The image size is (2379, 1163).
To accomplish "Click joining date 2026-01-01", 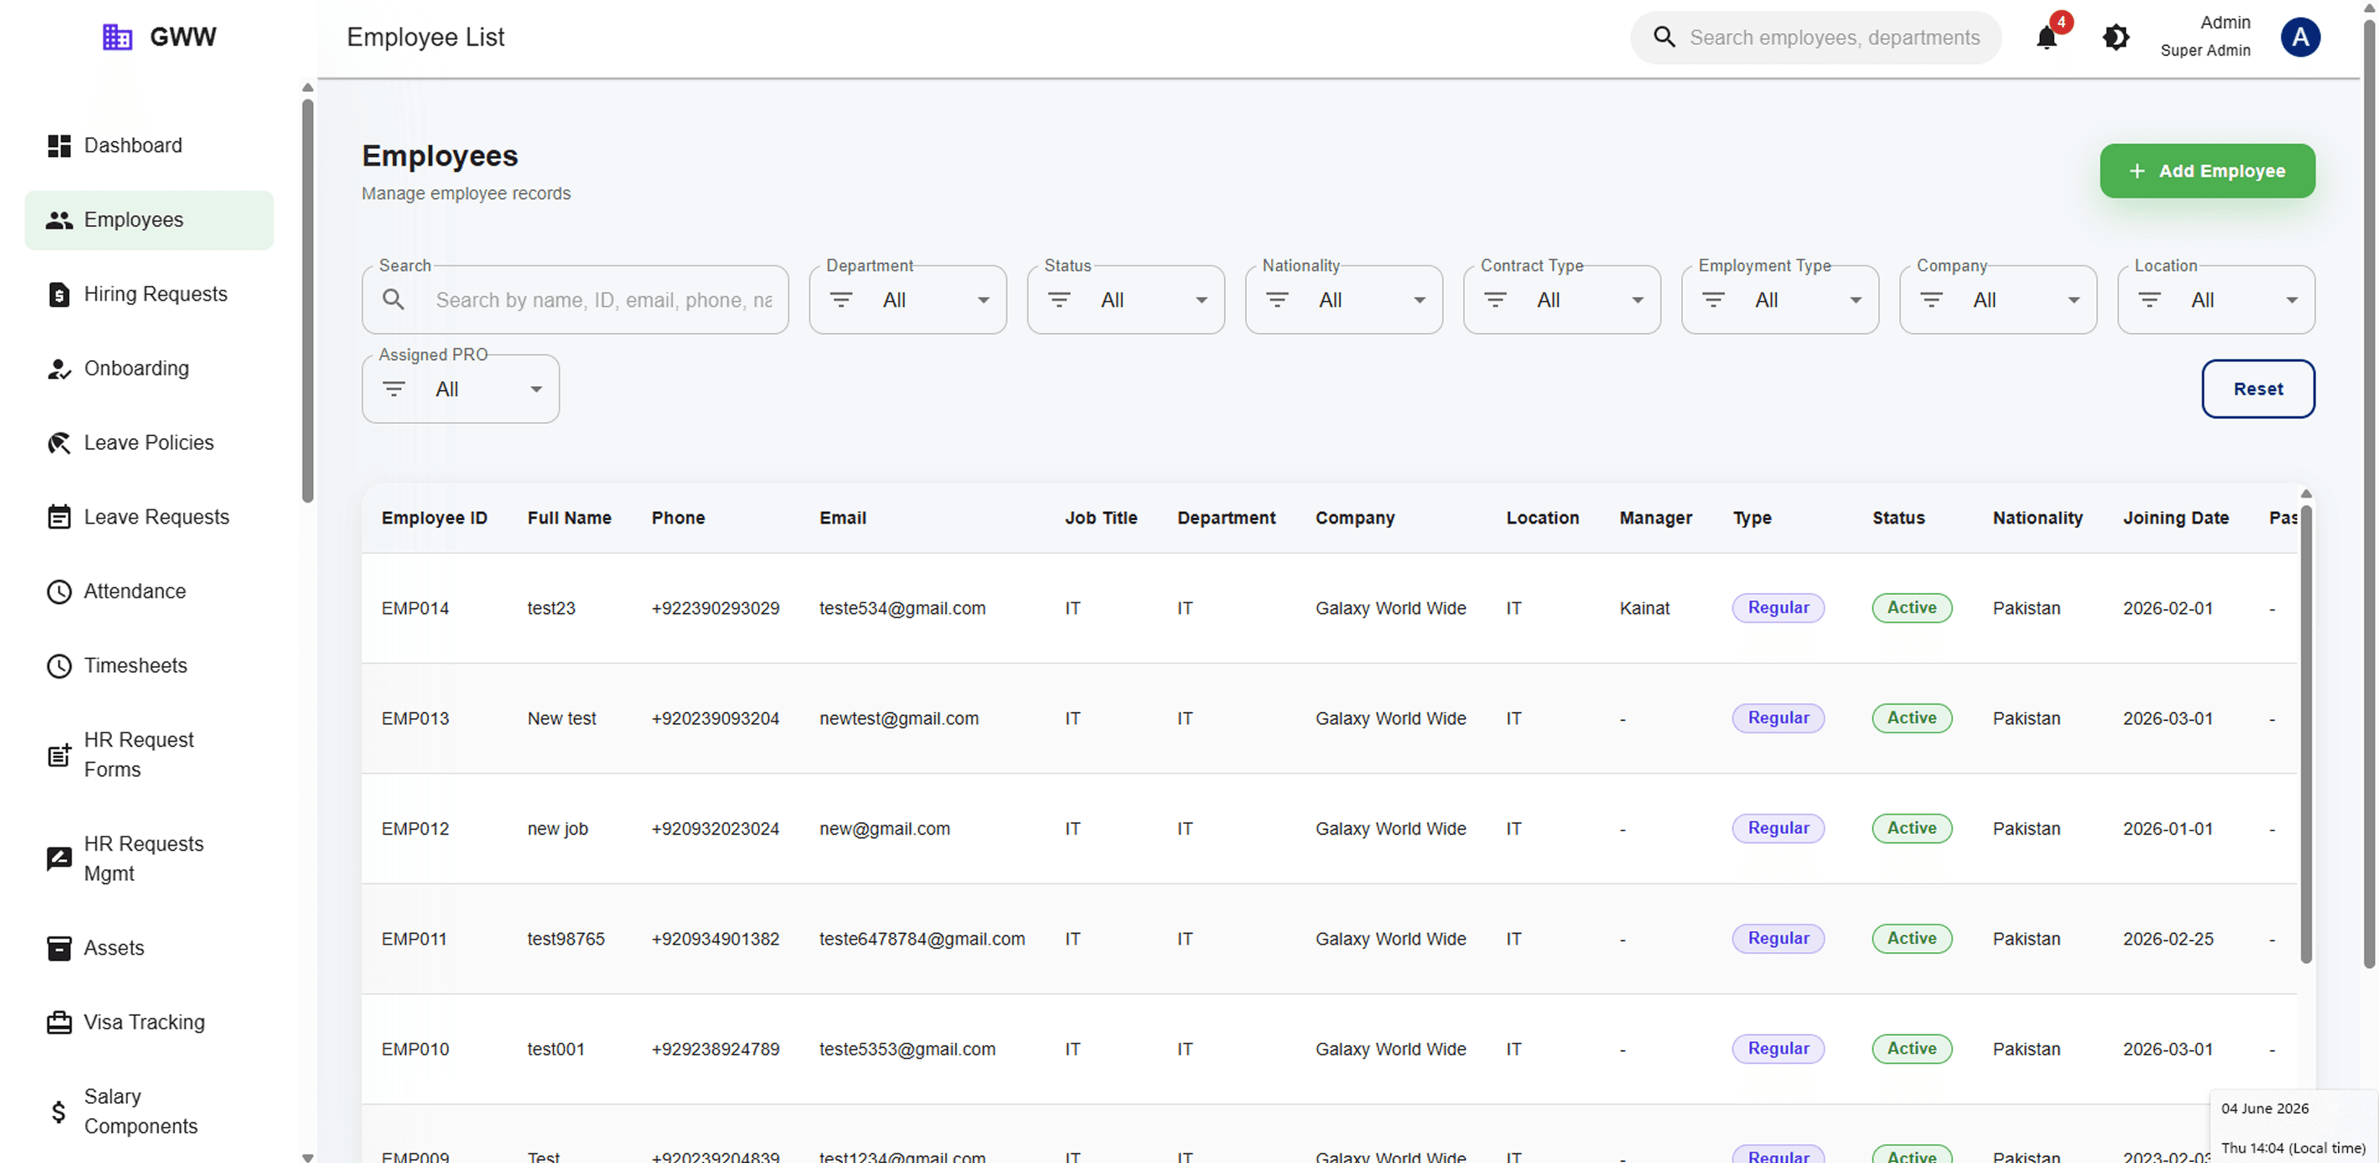I will point(2168,829).
